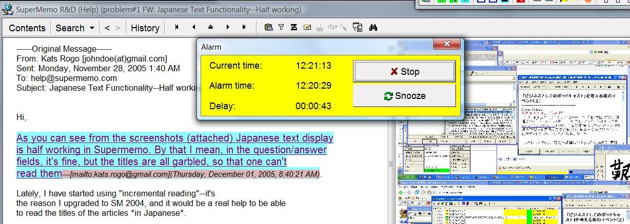Stop the alarm

pos(404,72)
